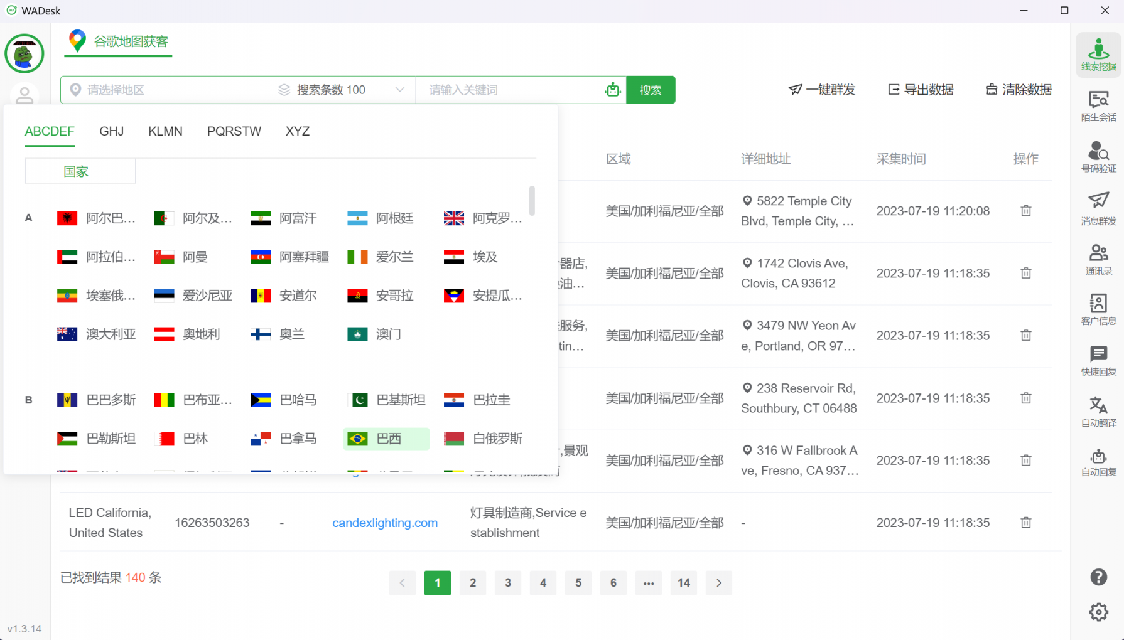This screenshot has height=640, width=1124.
Task: Open the 号码验证 tool icon
Action: point(1098,157)
